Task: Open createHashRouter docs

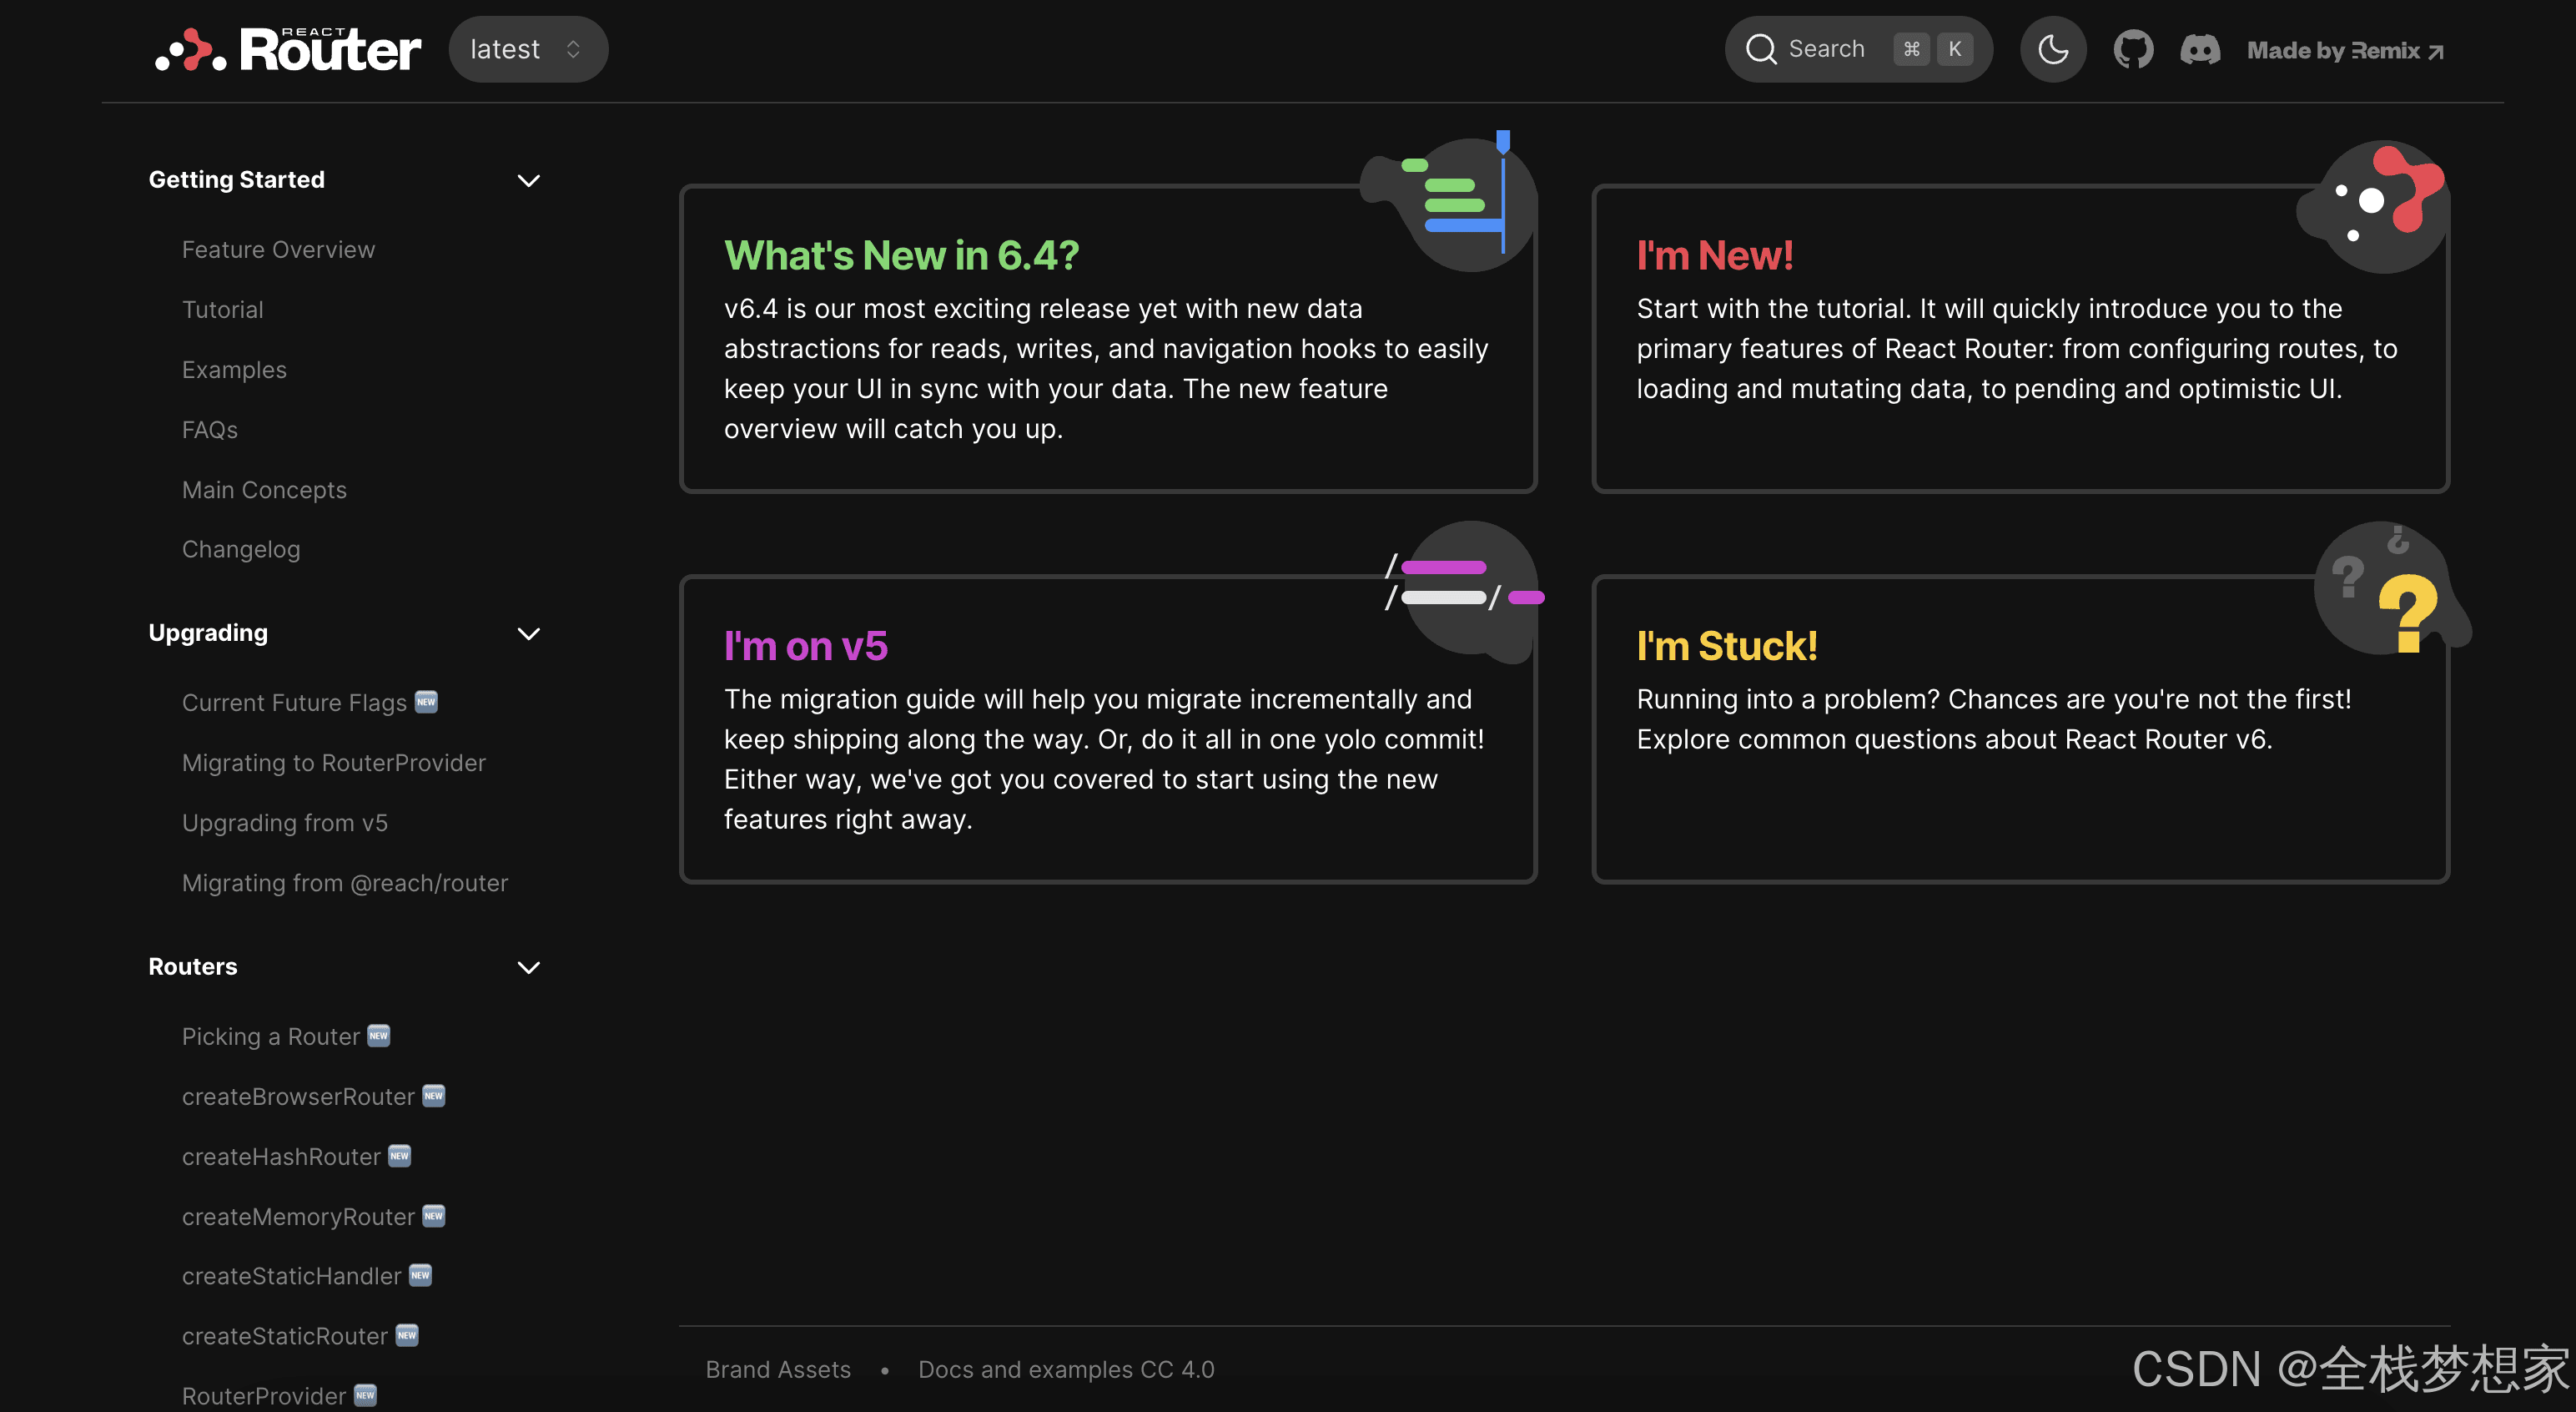Action: (x=281, y=1156)
